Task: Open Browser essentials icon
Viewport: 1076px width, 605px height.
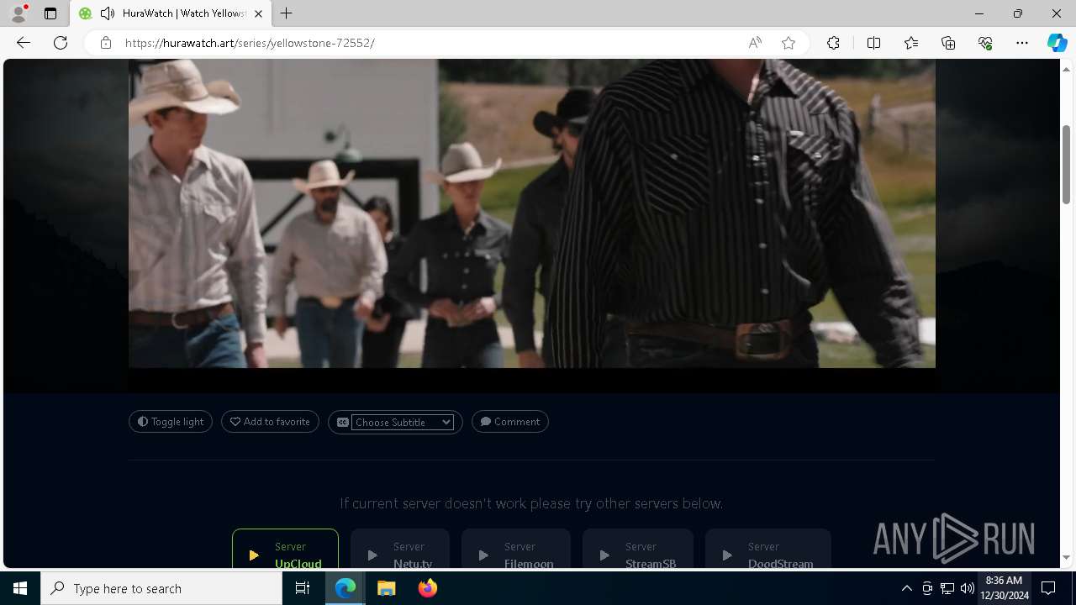Action: (985, 43)
